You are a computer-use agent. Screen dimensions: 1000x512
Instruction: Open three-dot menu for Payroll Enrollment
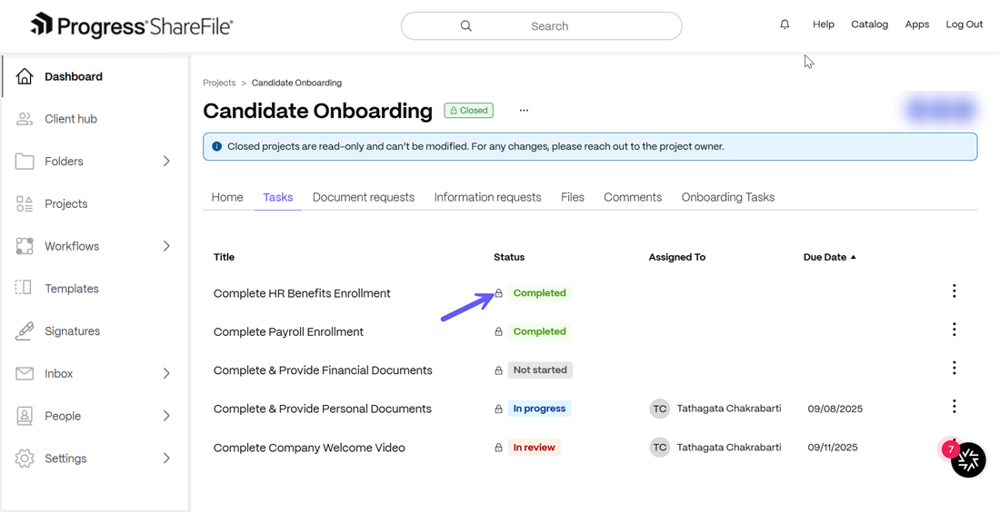[954, 330]
